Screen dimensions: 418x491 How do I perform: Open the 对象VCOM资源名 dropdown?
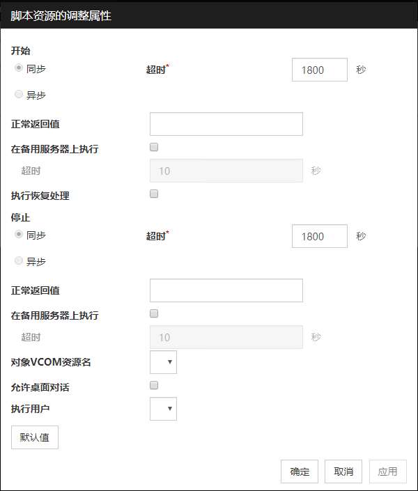tap(164, 362)
